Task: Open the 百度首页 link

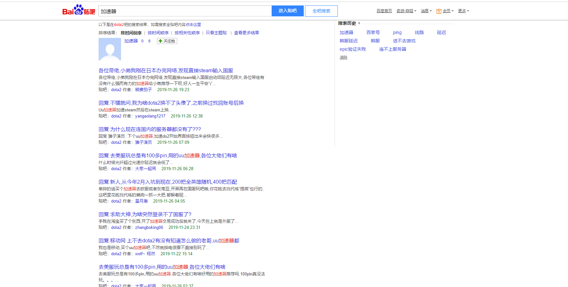Action: 384,11
